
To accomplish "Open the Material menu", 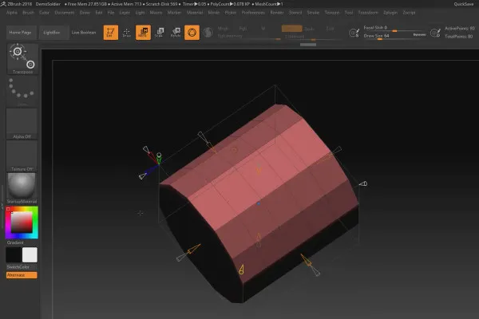I will pos(195,13).
